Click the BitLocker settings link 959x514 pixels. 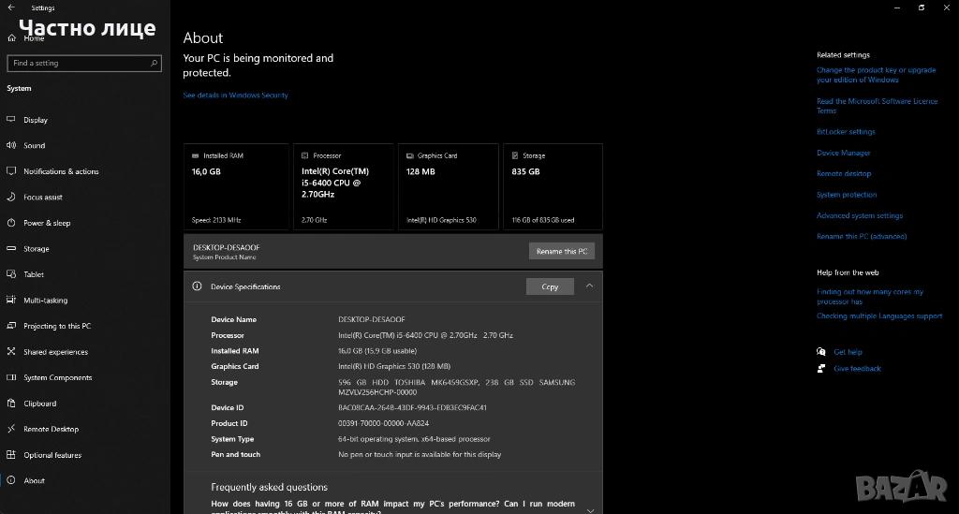coord(846,132)
